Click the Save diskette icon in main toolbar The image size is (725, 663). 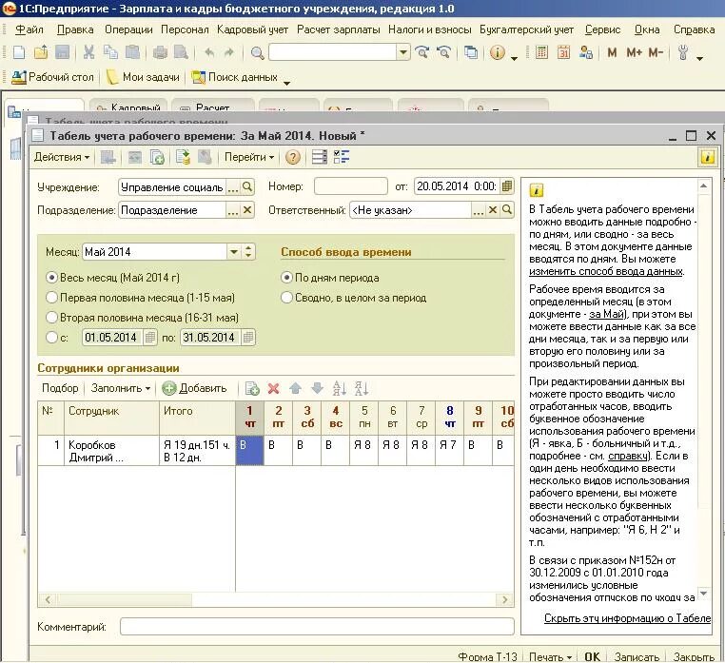63,52
